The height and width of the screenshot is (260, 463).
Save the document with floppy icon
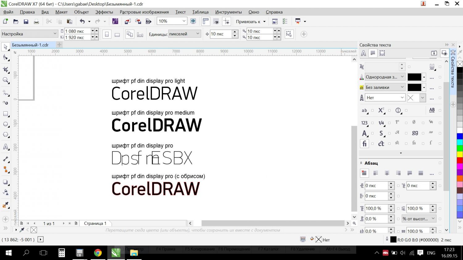(x=26, y=21)
